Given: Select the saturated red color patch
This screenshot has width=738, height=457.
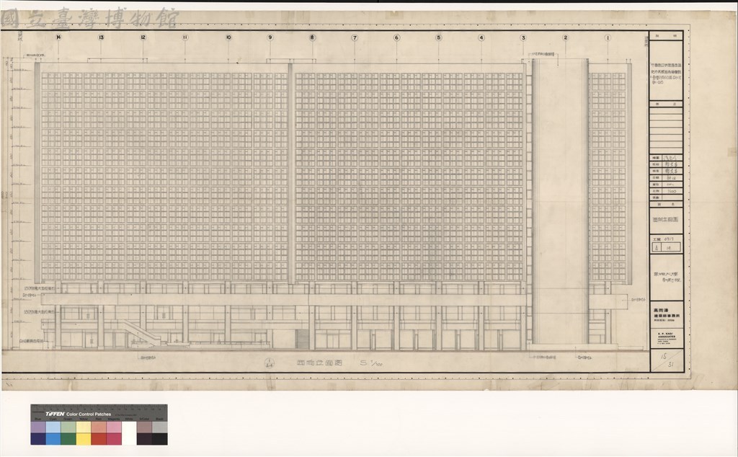Looking at the screenshot, I should tap(98, 439).
